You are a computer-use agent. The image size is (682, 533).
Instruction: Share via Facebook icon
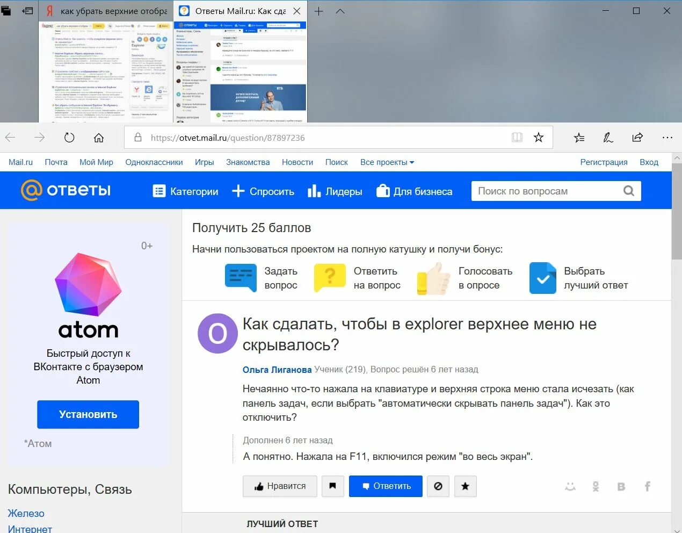coord(648,486)
